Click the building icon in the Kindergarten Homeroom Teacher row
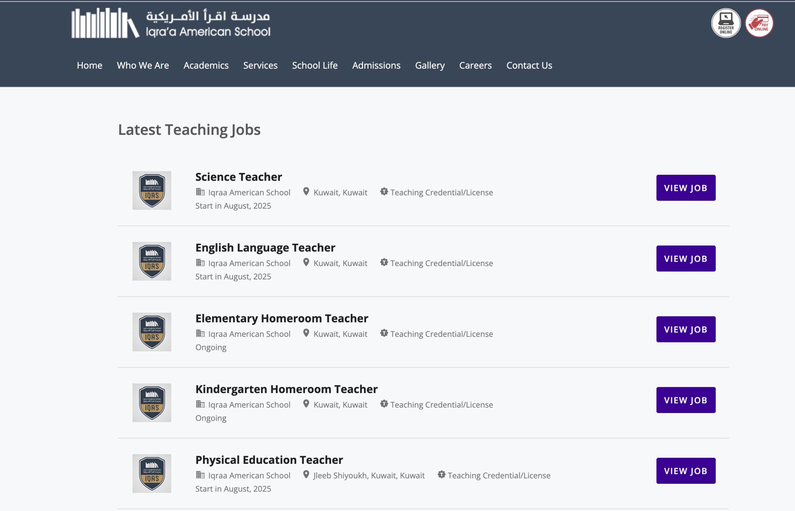This screenshot has width=795, height=511. pyautogui.click(x=200, y=404)
